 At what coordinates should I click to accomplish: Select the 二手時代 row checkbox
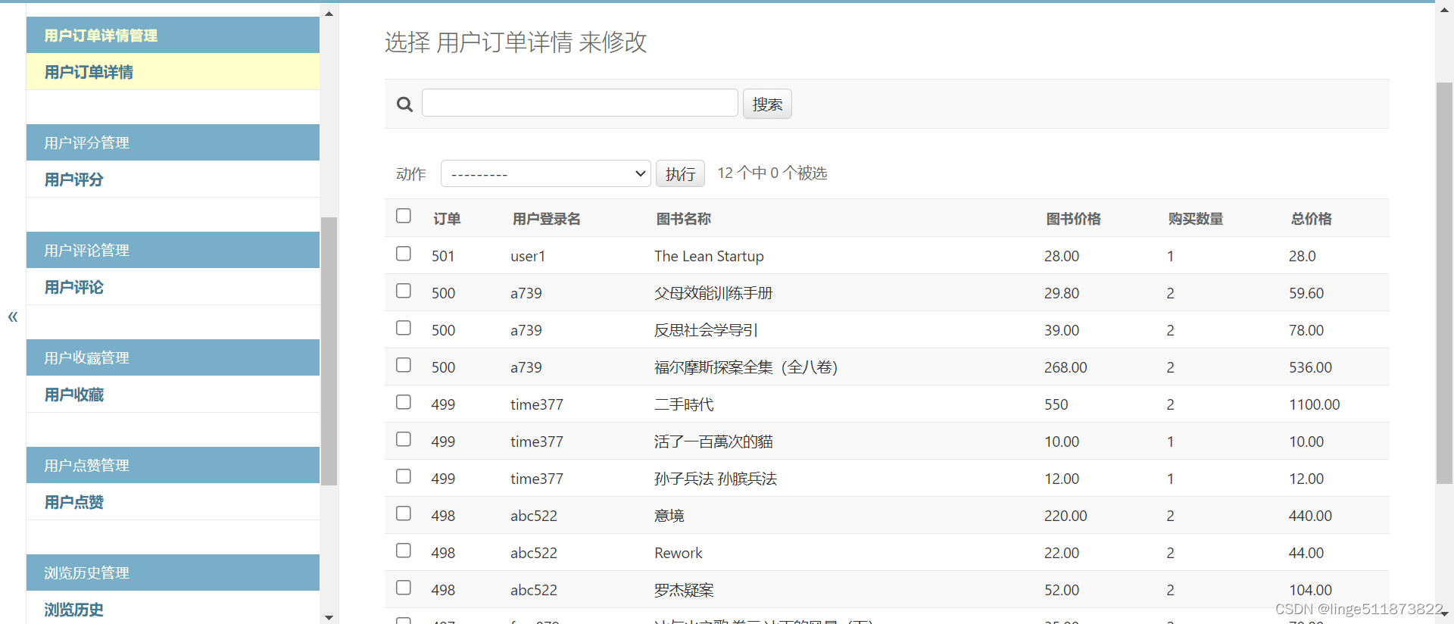click(404, 402)
